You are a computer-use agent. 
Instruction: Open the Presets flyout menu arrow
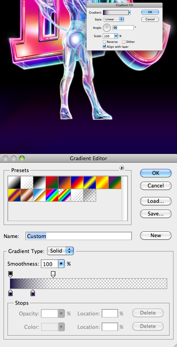122,168
